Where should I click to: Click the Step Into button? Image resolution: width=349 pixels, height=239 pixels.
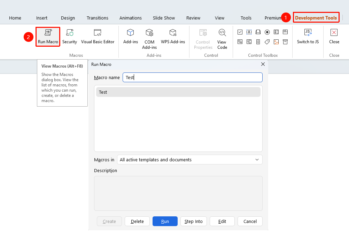(193, 221)
